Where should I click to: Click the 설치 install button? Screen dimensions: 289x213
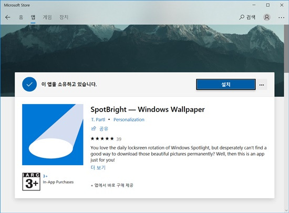coord(226,85)
